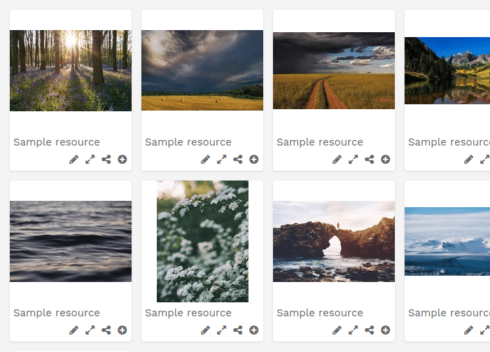The height and width of the screenshot is (352, 490).
Task: Add dirt road field resource to collection
Action: (x=385, y=160)
